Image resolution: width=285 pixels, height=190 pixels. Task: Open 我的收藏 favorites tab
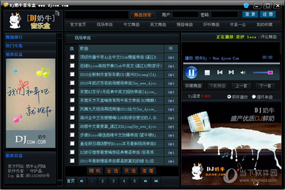click(x=265, y=25)
